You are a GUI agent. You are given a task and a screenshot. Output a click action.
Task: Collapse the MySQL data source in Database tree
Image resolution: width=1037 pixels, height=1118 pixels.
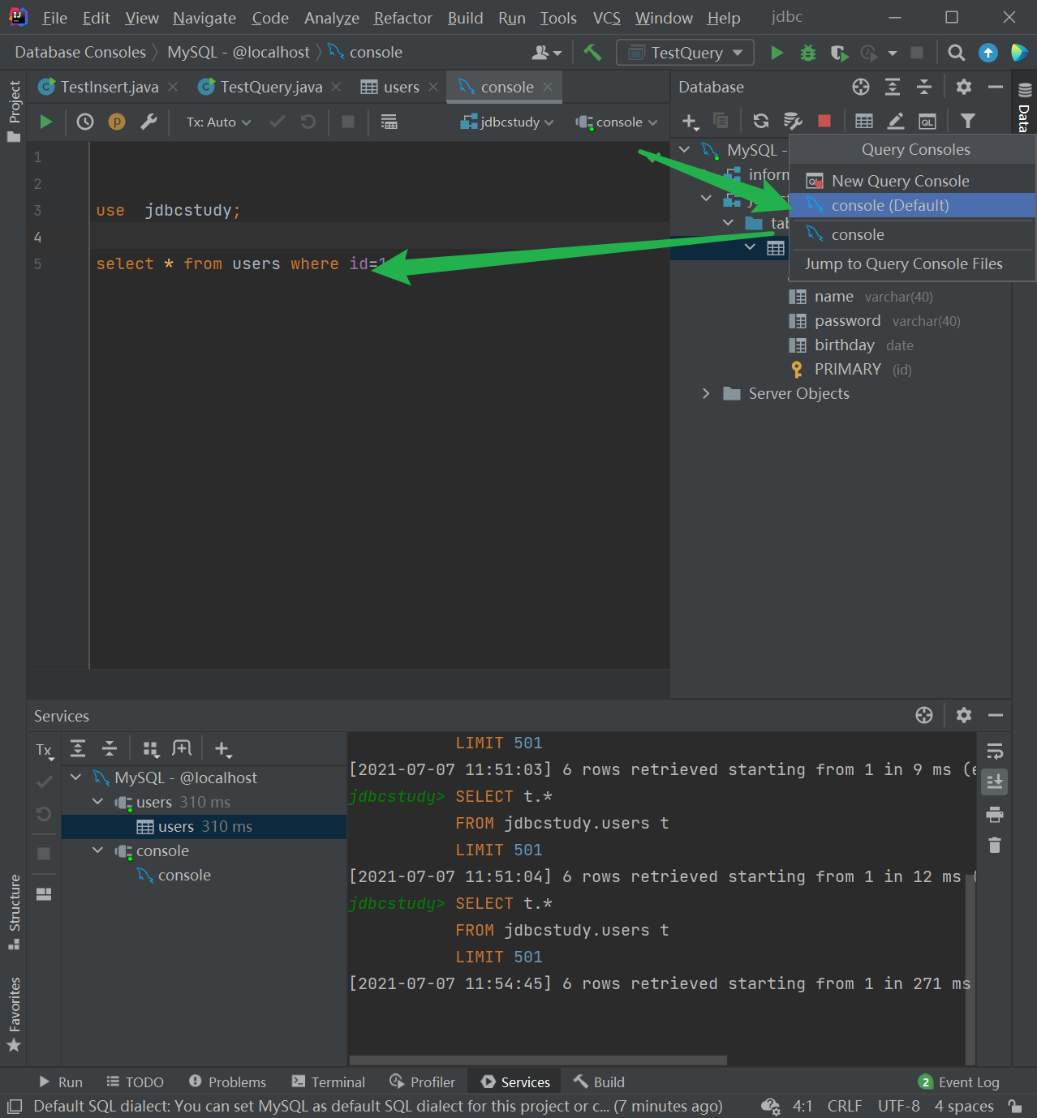pos(684,150)
